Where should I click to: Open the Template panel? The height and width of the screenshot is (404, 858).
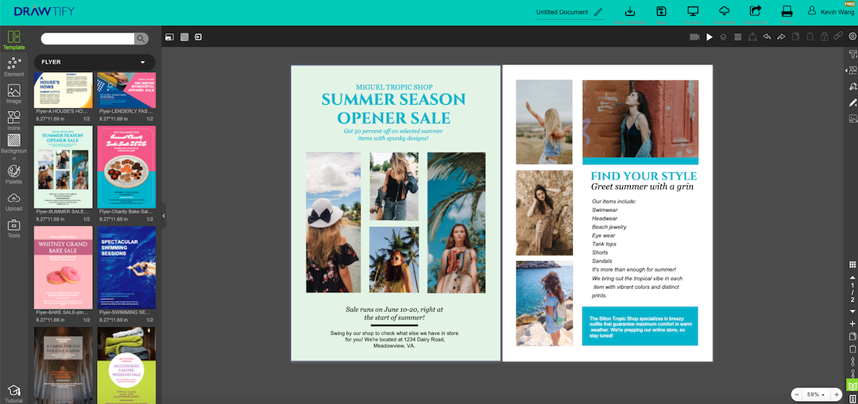tap(14, 40)
